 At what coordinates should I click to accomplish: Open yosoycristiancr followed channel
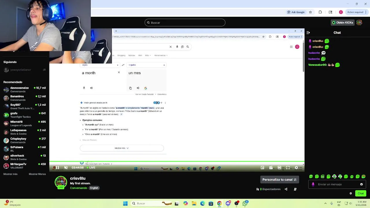pos(25,70)
